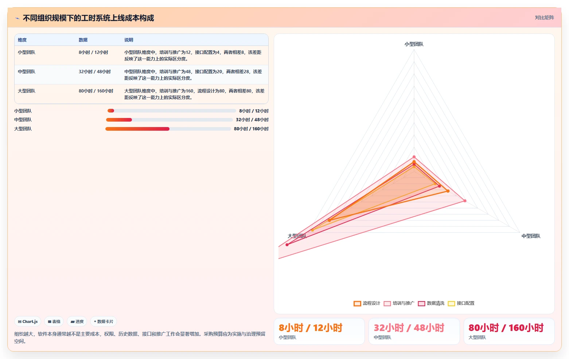Toggle the 培训与推广 series in the chart legend

click(399, 303)
